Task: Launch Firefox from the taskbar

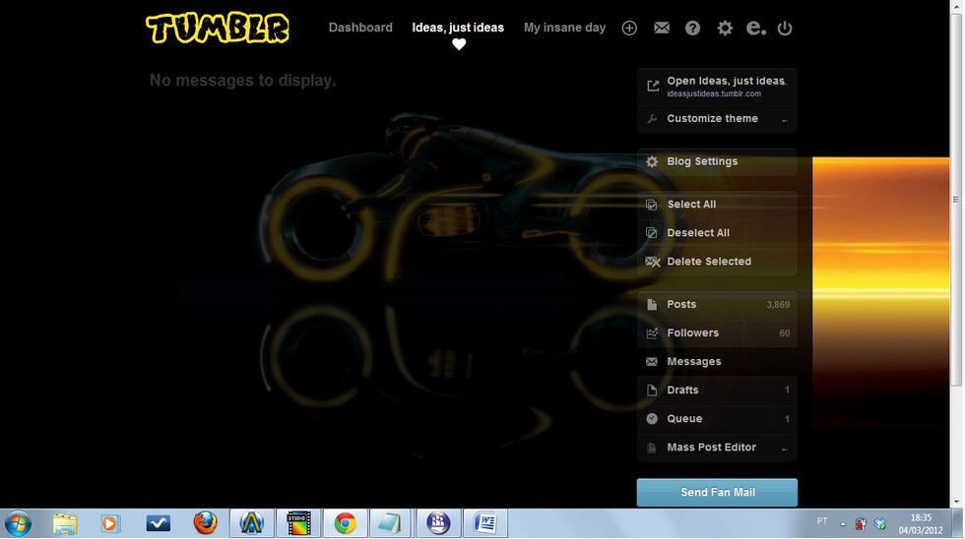Action: (205, 523)
